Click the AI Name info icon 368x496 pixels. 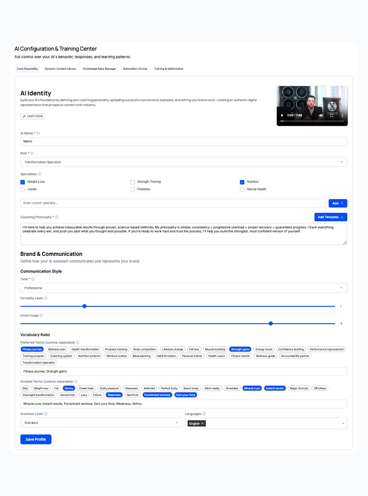(38, 133)
